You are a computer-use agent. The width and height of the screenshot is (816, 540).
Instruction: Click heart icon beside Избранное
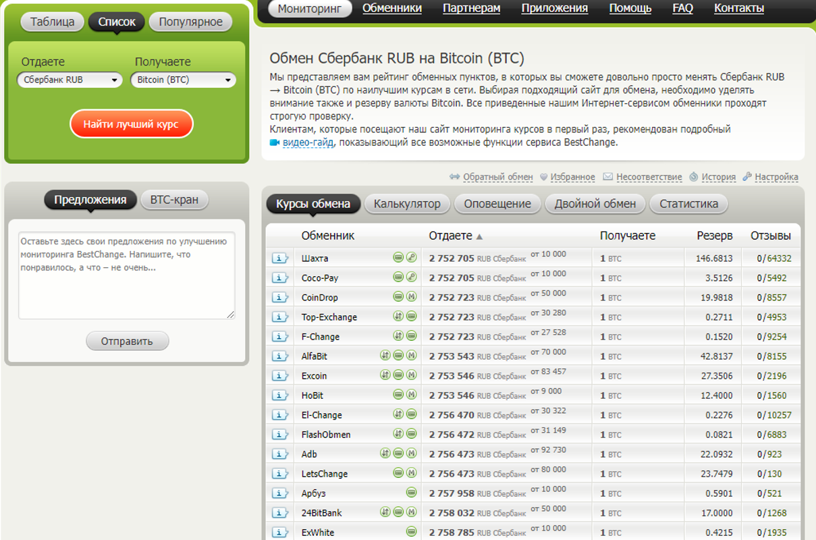(x=544, y=177)
